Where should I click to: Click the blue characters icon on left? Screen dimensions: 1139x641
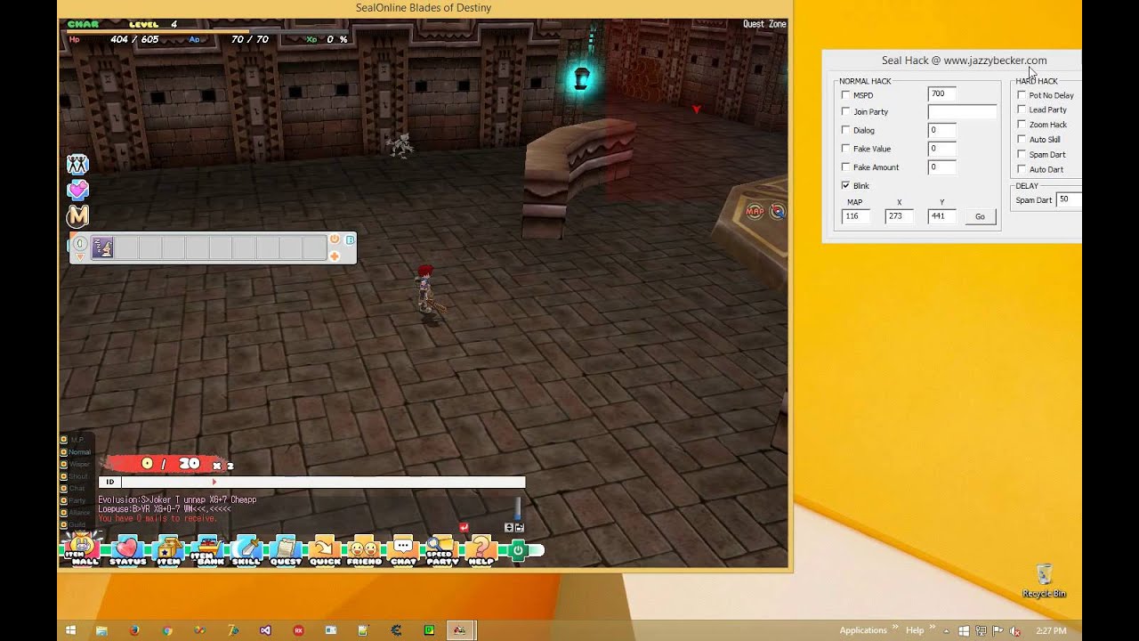(x=77, y=164)
